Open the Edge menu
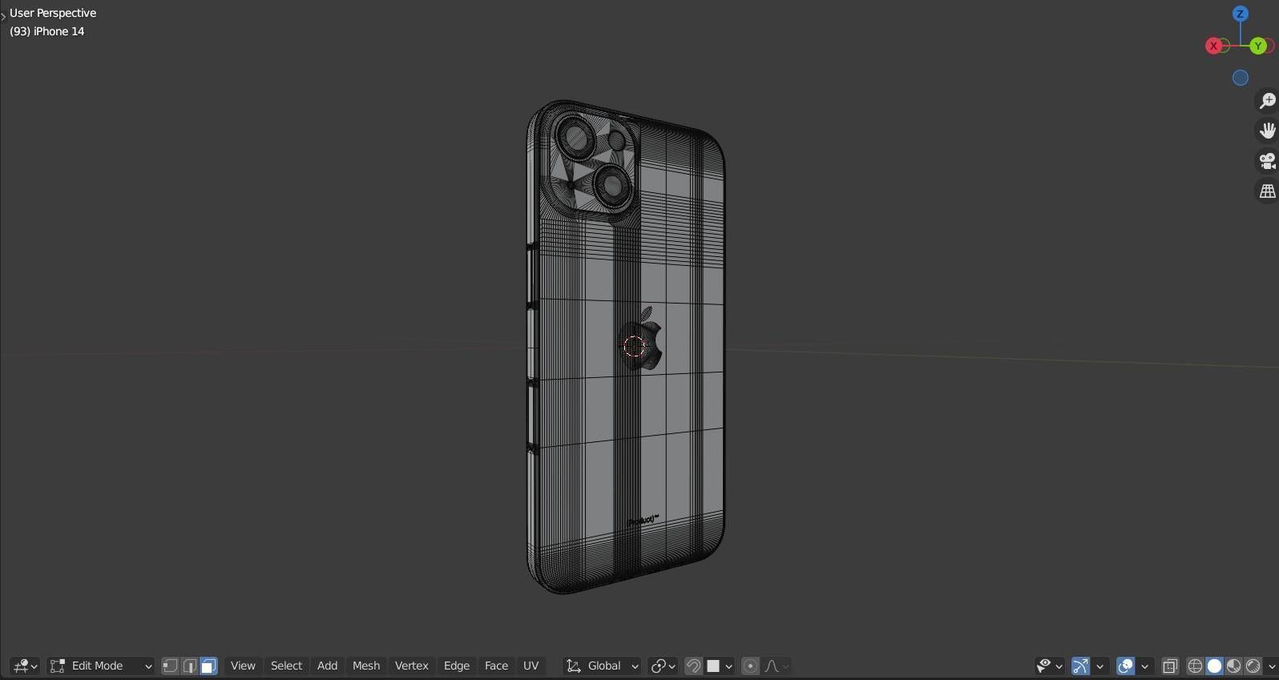Screen dimensions: 1279x680 [457, 666]
